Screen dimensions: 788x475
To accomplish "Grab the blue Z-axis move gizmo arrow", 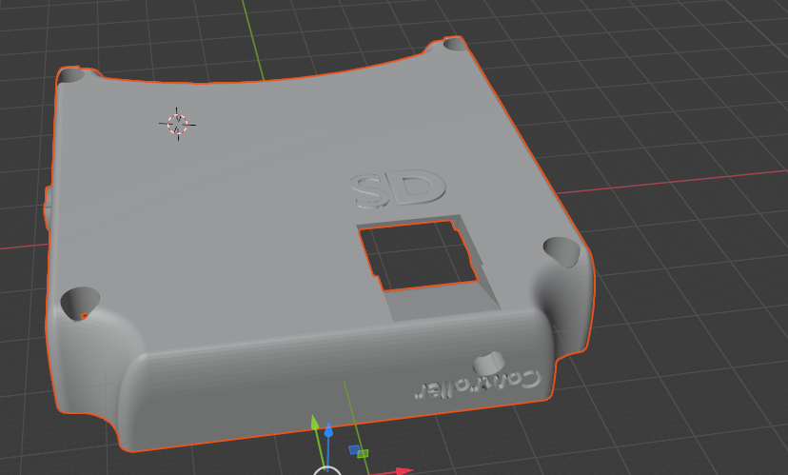I will coord(328,432).
